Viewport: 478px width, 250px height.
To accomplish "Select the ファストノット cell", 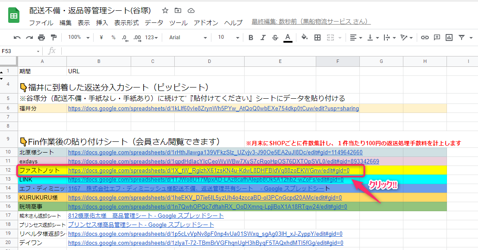I will pyautogui.click(x=42, y=171).
